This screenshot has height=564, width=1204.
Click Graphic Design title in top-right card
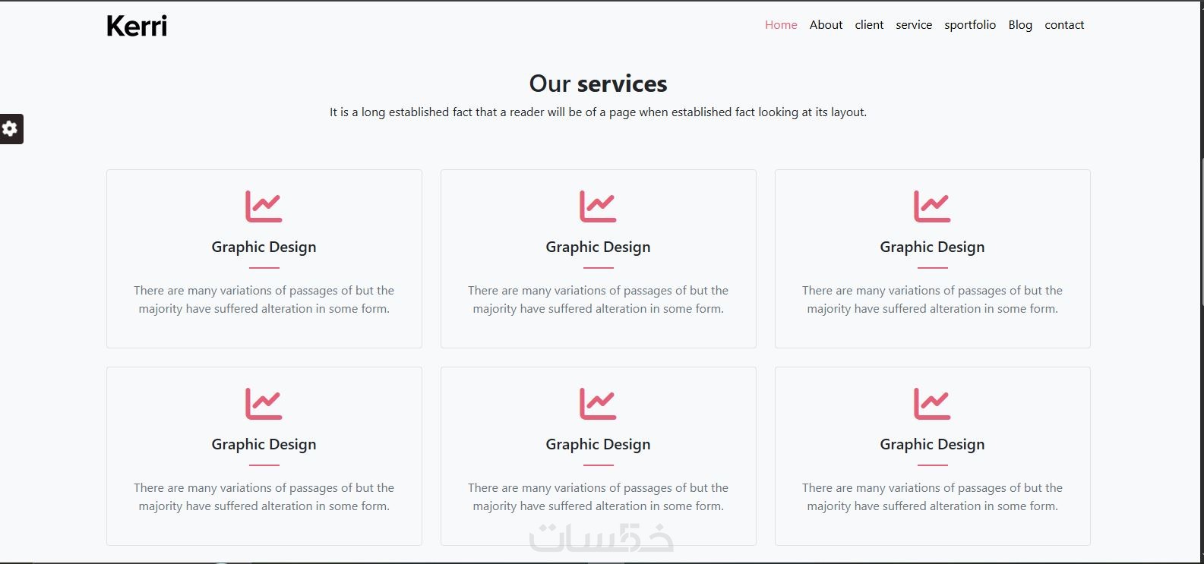932,247
